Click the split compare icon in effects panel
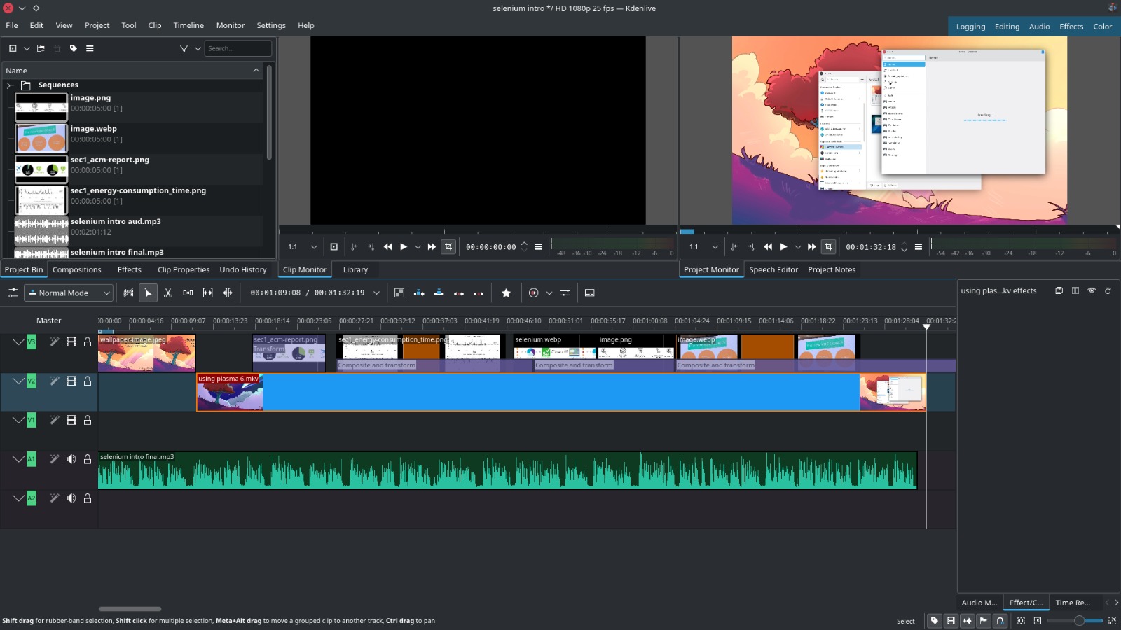 pyautogui.click(x=1075, y=290)
